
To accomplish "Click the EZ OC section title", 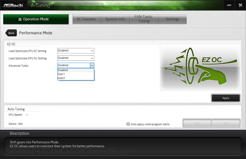I will click(11, 44).
